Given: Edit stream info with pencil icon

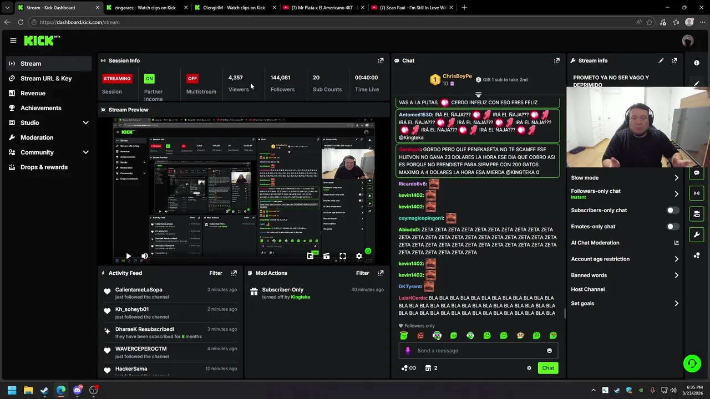Looking at the screenshot, I should [661, 60].
